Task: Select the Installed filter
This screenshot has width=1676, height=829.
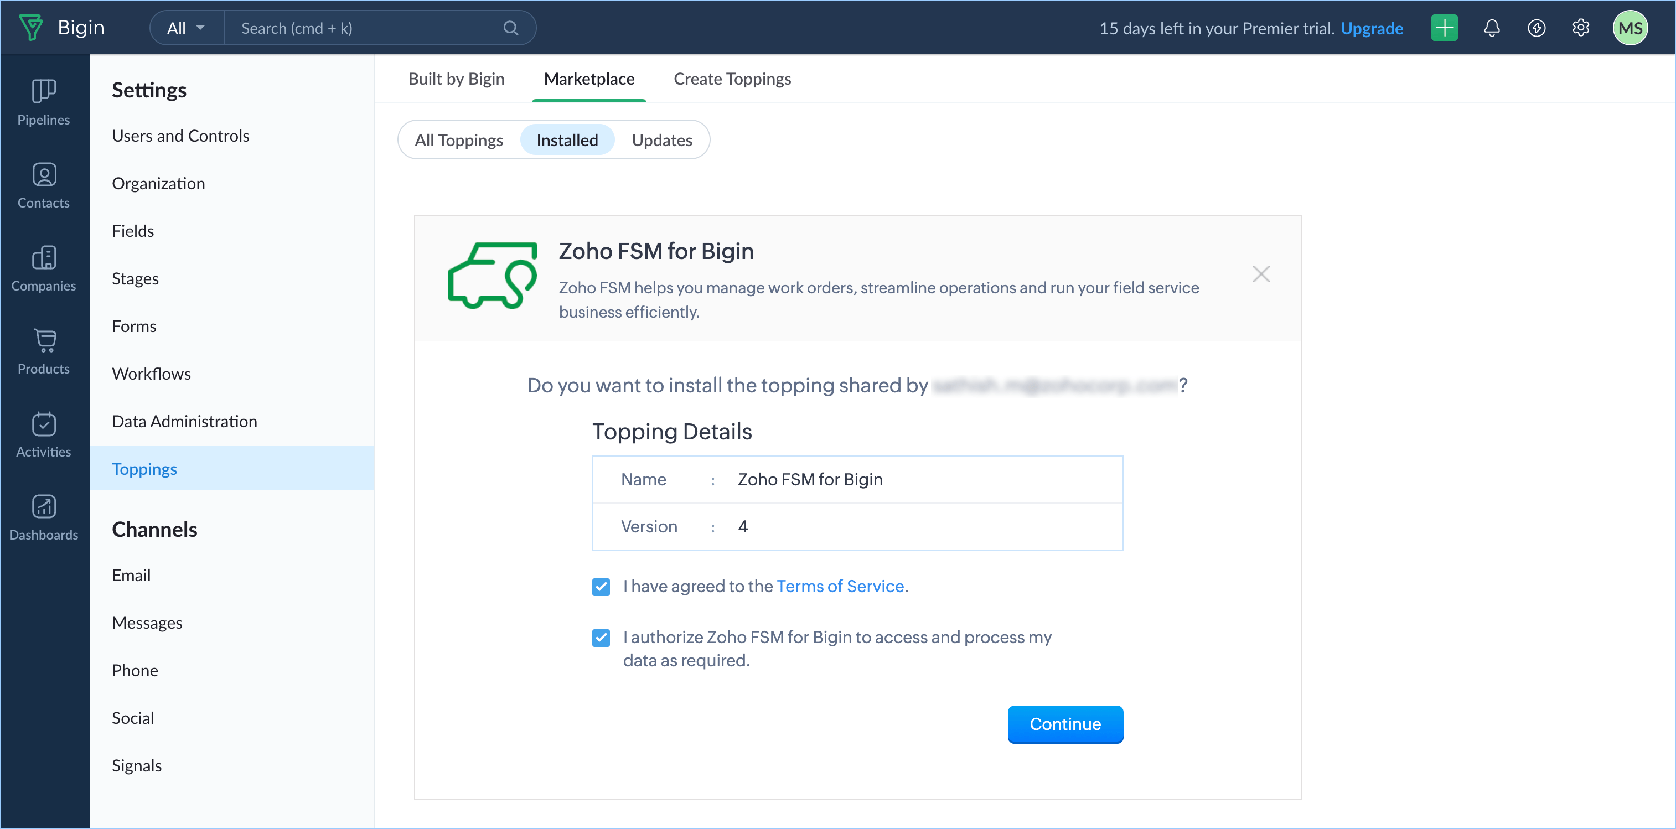Action: [x=567, y=140]
